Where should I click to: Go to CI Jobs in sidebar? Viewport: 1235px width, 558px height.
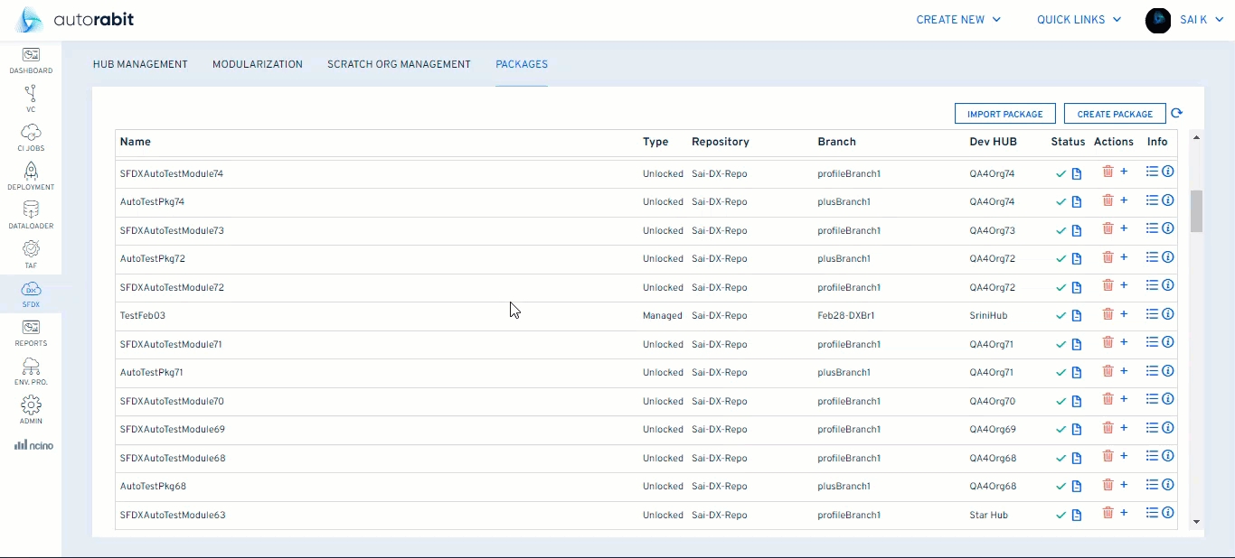31,134
